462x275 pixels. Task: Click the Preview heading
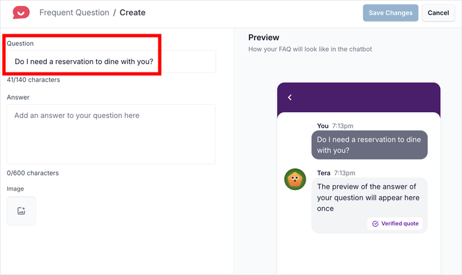click(263, 38)
